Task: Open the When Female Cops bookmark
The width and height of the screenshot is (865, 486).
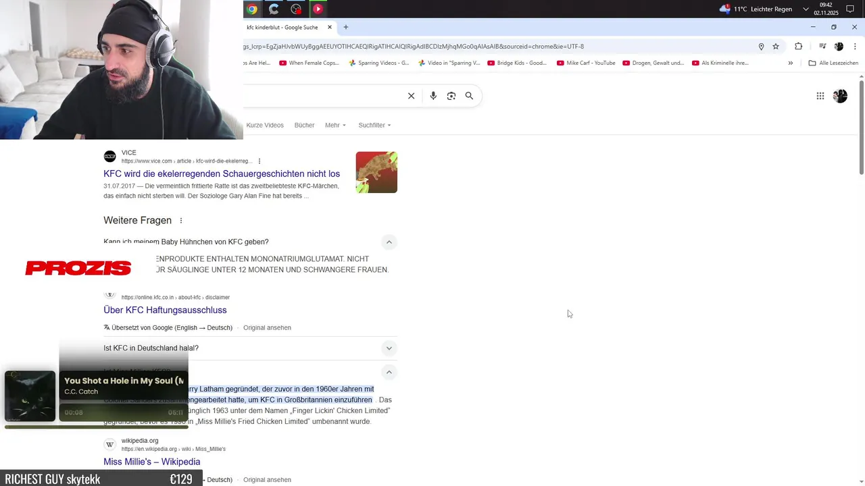Action: point(308,63)
